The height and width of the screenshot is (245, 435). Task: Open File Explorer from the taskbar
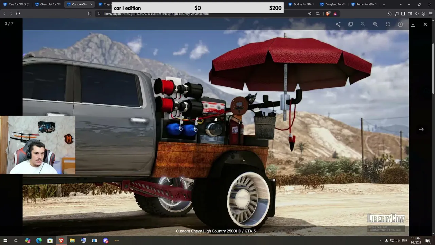72,241
